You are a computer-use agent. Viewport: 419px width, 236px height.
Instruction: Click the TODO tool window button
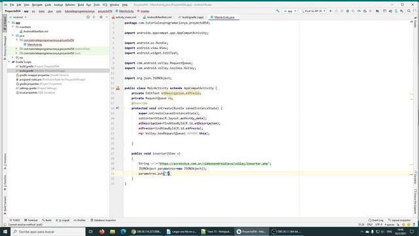pyautogui.click(x=14, y=220)
